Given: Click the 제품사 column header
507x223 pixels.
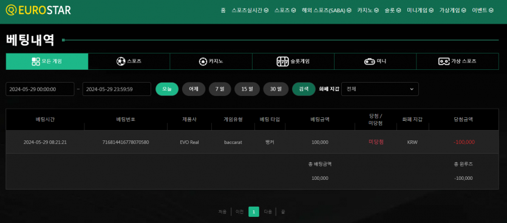Looking at the screenshot, I should tap(189, 119).
